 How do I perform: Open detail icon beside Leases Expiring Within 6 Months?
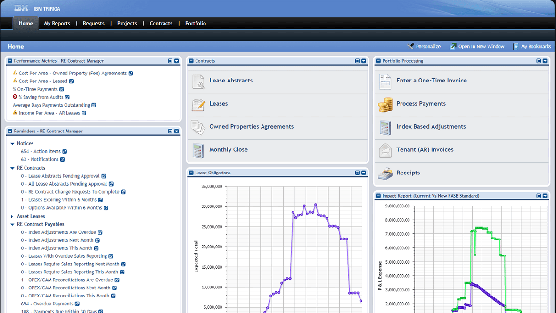(x=100, y=200)
